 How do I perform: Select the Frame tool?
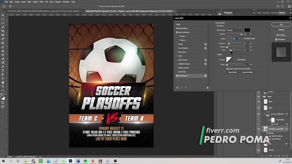(3, 35)
